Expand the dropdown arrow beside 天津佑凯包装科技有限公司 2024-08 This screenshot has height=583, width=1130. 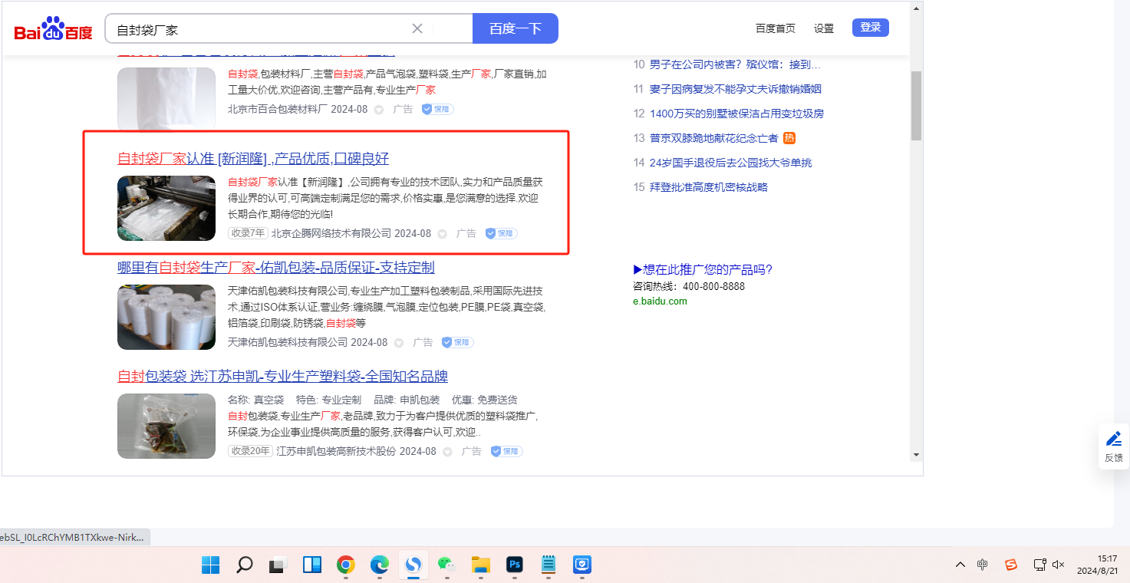coord(399,343)
